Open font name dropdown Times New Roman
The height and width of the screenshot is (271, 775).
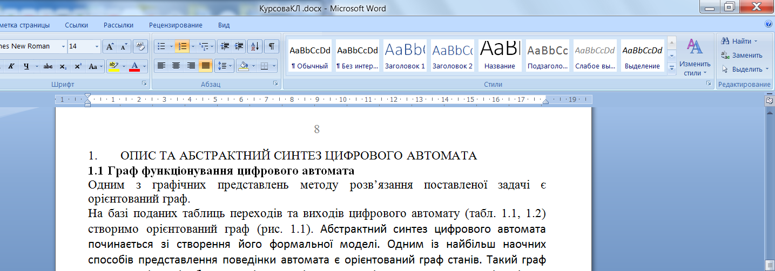tap(63, 46)
